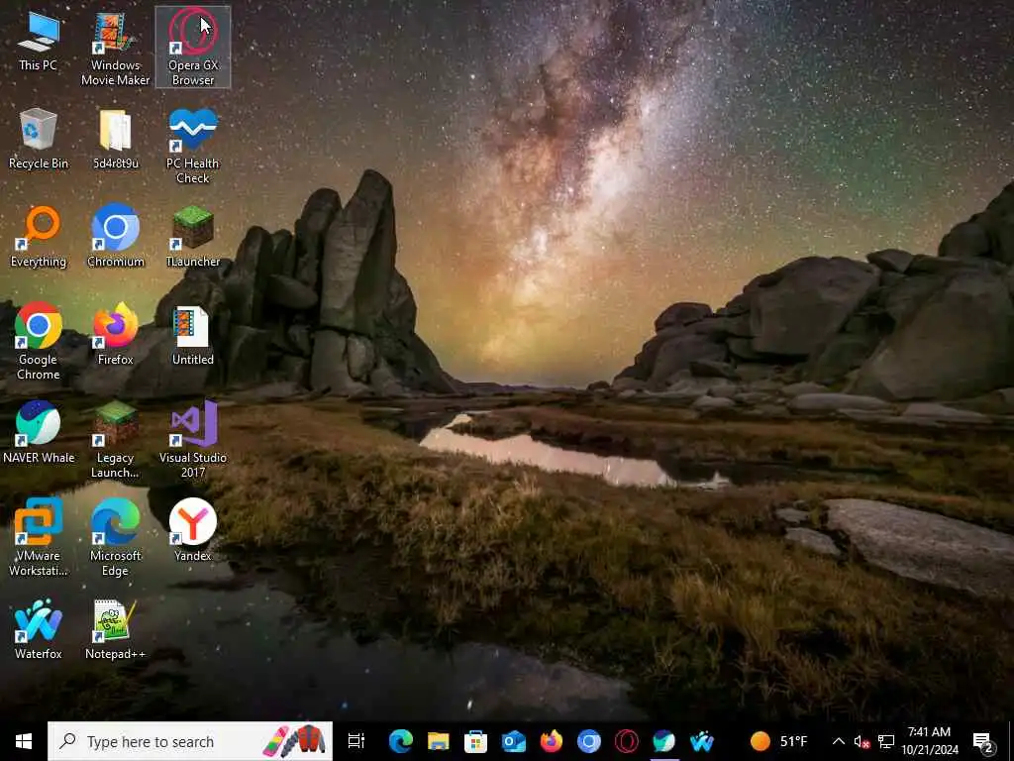Open Task View from the taskbar
This screenshot has width=1014, height=761.
(356, 741)
